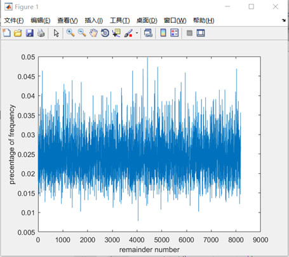Enable the Data Cursor tool
289x257 pixels.
(x=116, y=33)
